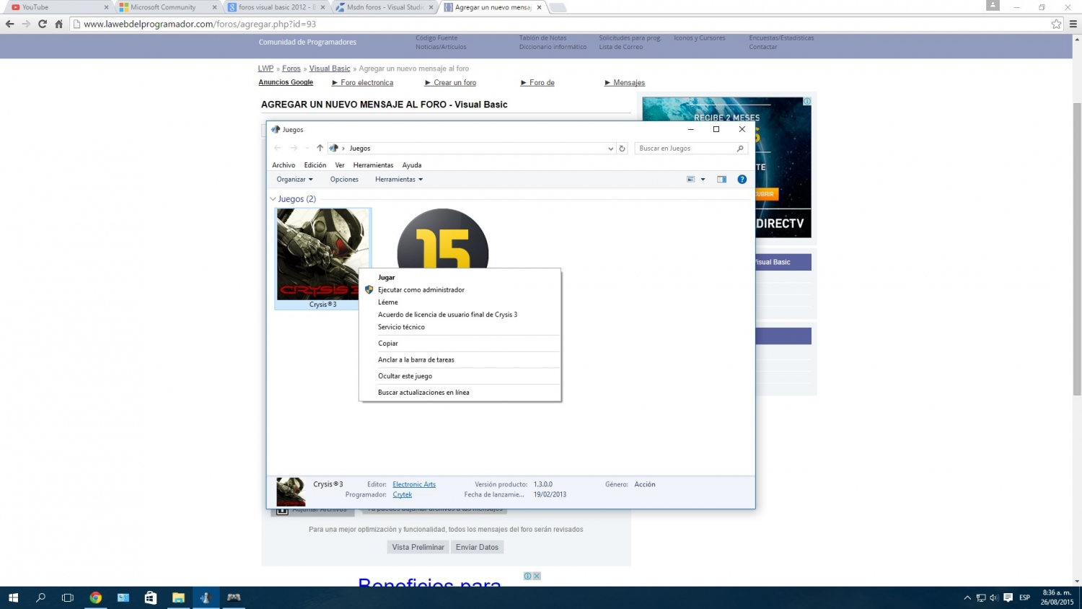Select Anclar a la barra de tareas
Image resolution: width=1082 pixels, height=609 pixels.
(x=460, y=359)
